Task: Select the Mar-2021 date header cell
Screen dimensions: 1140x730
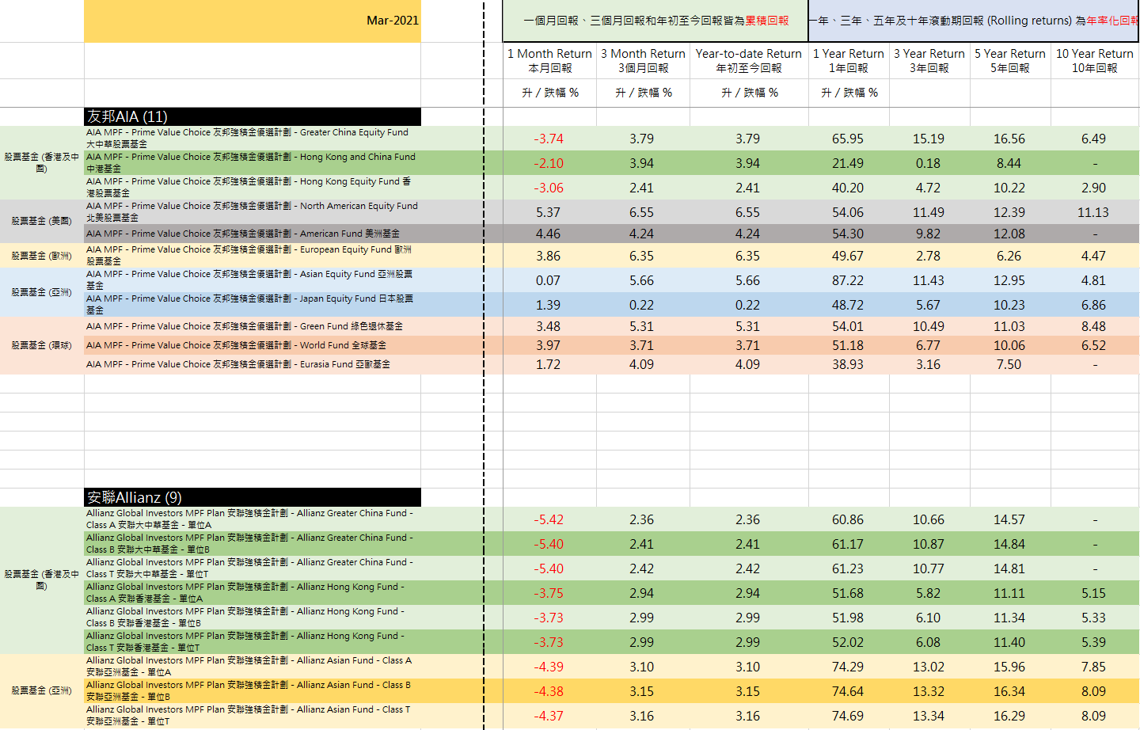Action: tap(253, 21)
